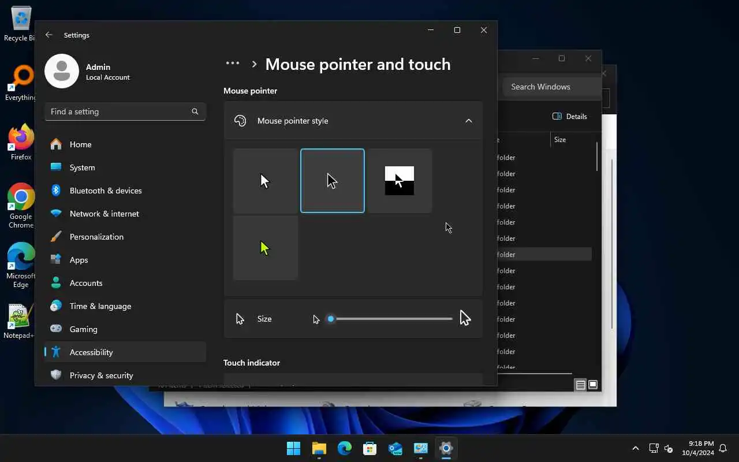Screen dimensions: 739x462
Task: Open Bluetooth & devices settings
Action: click(125, 191)
